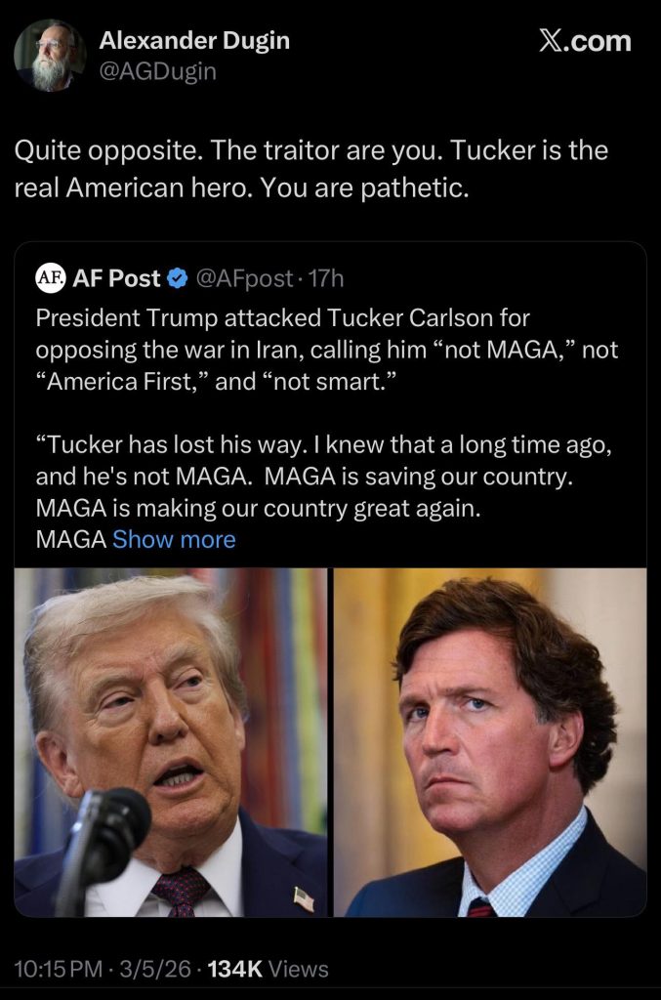Open Alexander Dugin's profile avatar

tap(50, 55)
